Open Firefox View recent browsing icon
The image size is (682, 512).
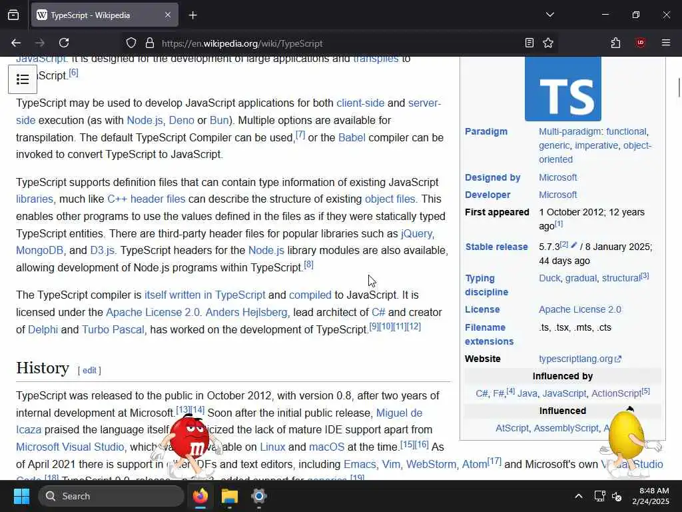pyautogui.click(x=13, y=15)
